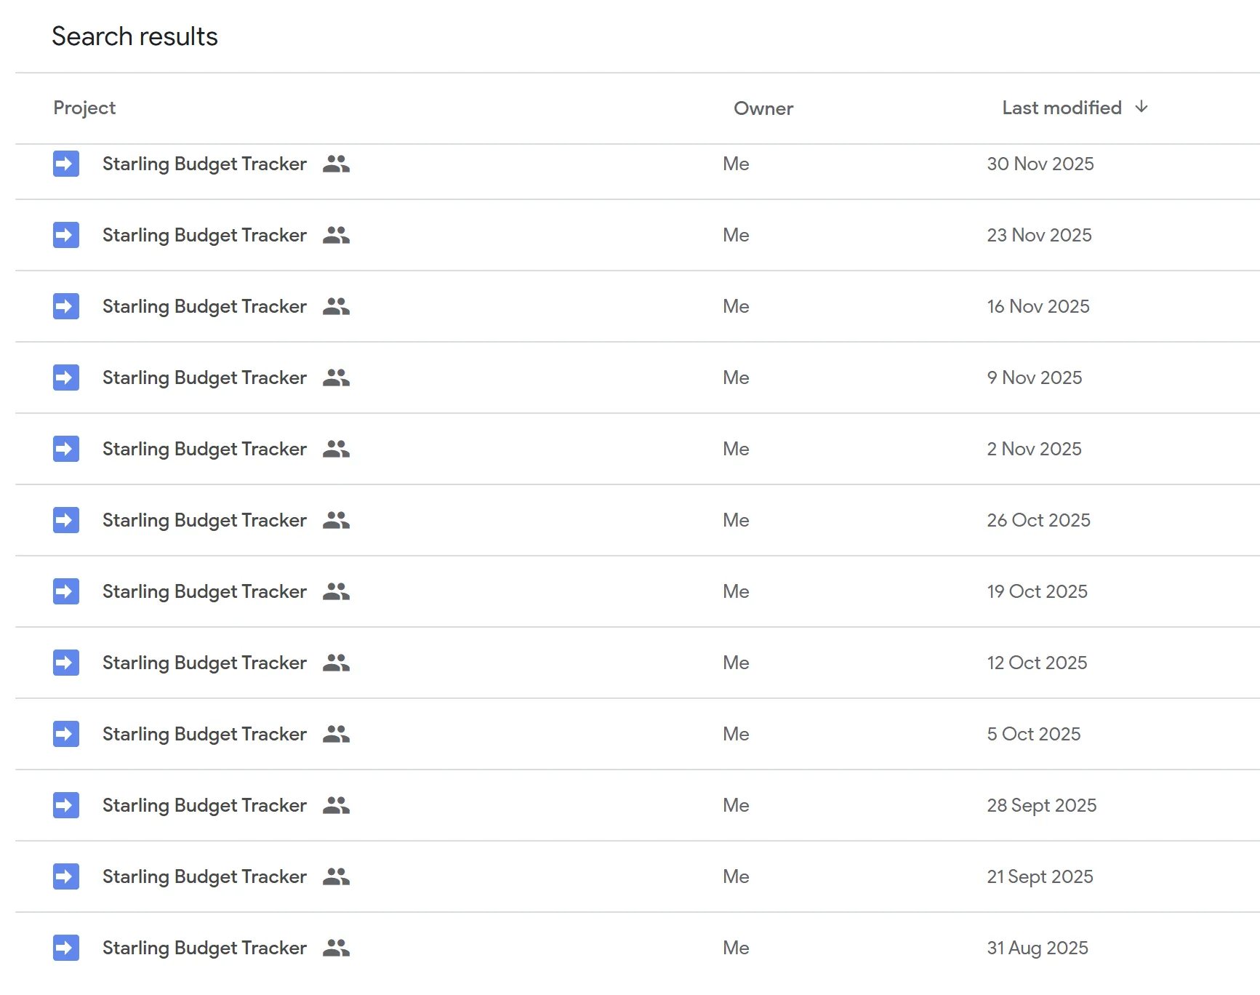Screen dimensions: 1260x995
Task: Click the Apps Script icon beside the 30 Nov project
Action: pyautogui.click(x=65, y=164)
